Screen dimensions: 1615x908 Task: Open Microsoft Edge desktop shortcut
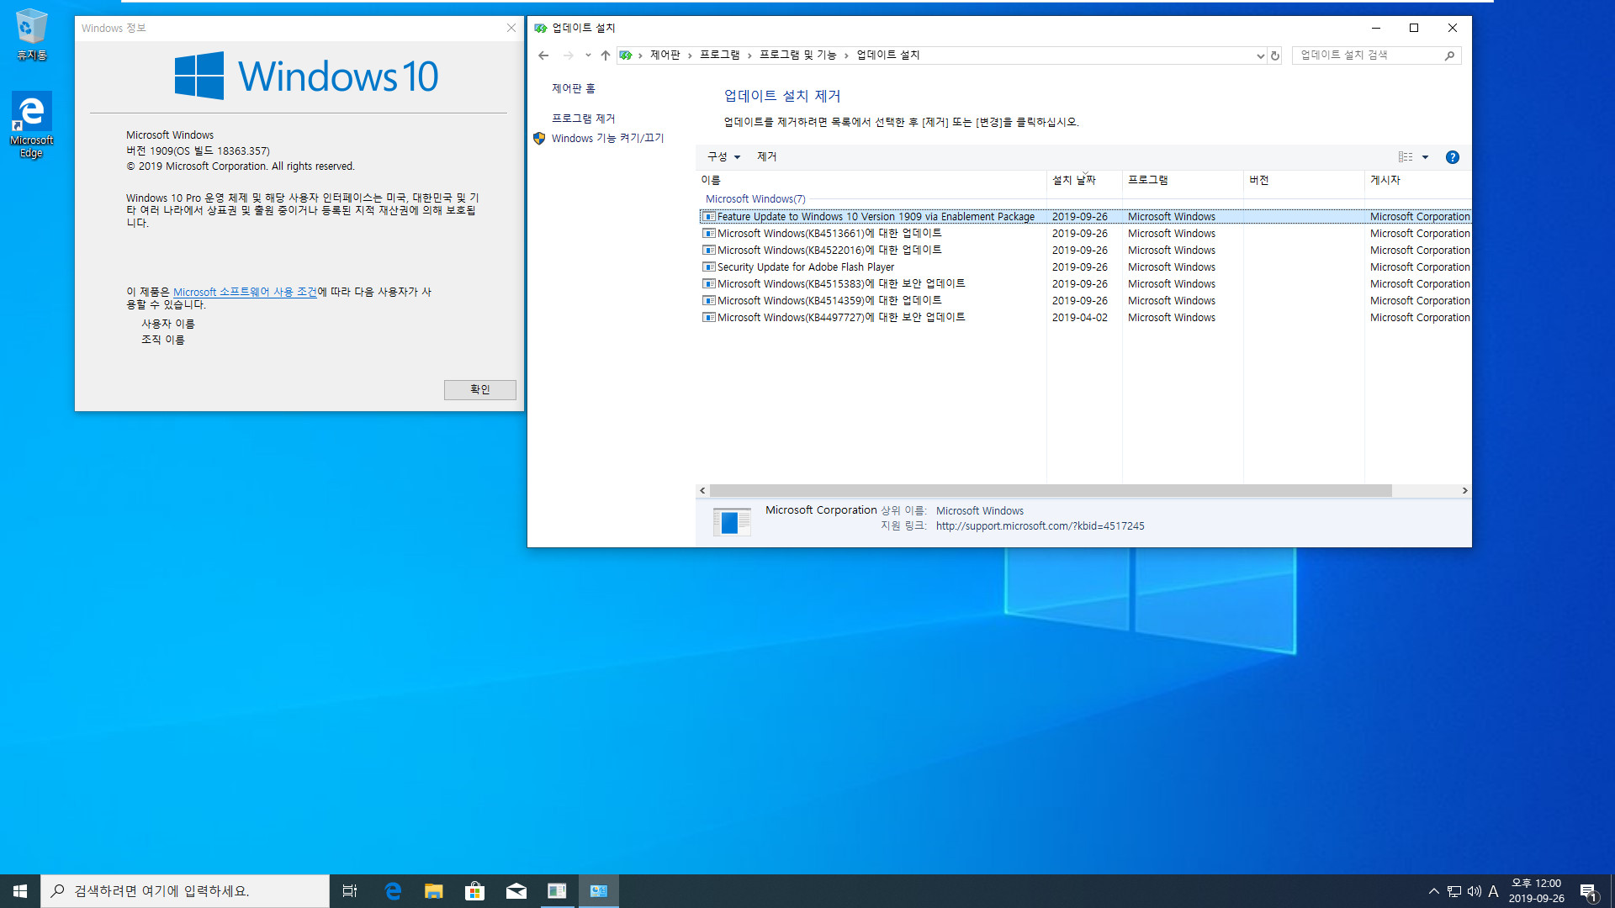tap(31, 124)
